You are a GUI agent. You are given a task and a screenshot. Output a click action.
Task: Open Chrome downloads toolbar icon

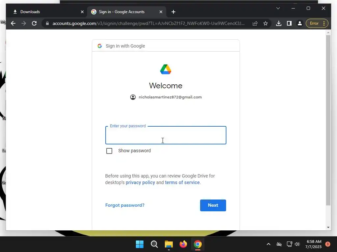point(279,23)
